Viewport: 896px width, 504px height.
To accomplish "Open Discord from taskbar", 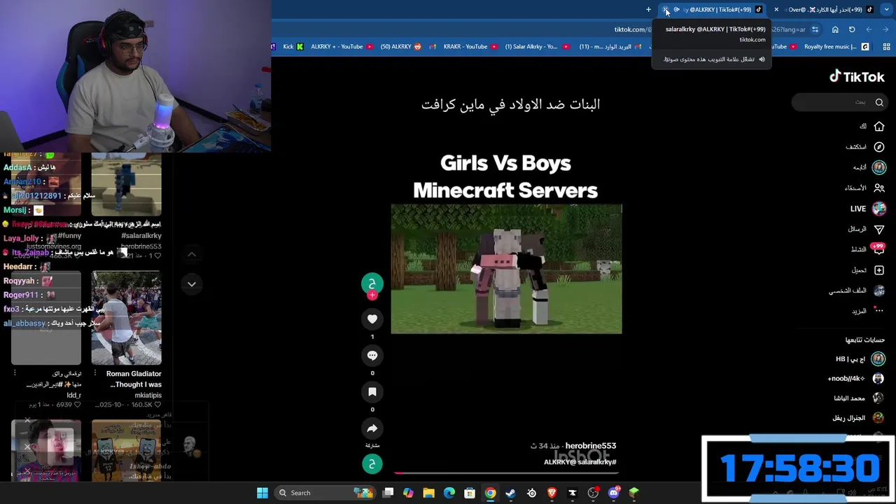I will 614,493.
